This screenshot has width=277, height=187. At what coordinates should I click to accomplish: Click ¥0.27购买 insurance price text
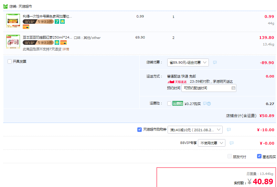pyautogui.click(x=193, y=104)
